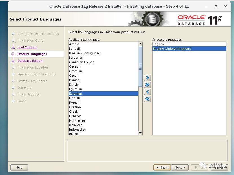Select Brazilian Portuguese in the list
The image size is (234, 175).
click(x=103, y=53)
